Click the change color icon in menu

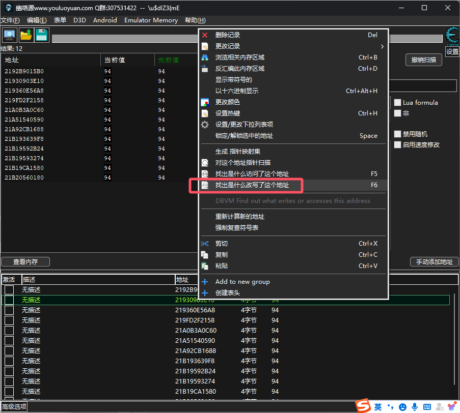tap(205, 102)
